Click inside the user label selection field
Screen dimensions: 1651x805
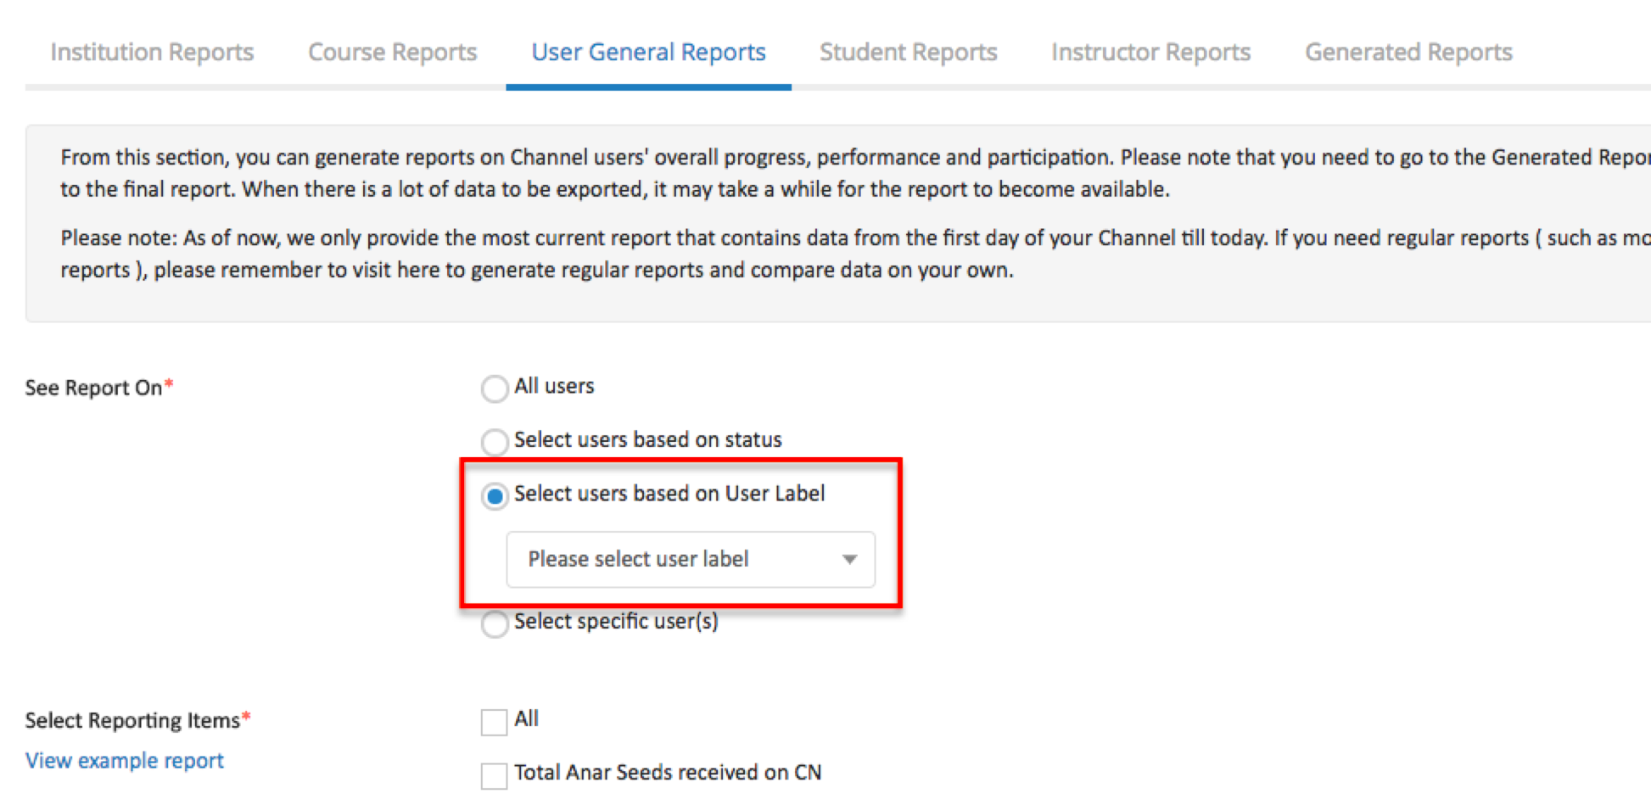[662, 560]
